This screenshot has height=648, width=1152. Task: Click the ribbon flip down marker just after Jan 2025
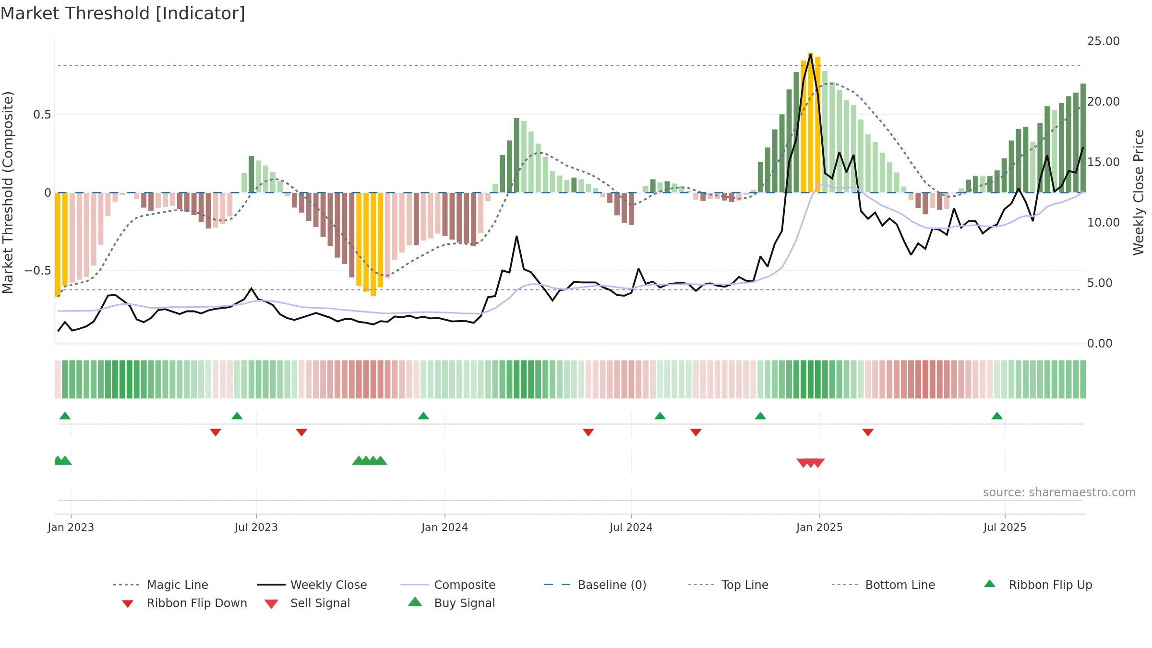868,432
